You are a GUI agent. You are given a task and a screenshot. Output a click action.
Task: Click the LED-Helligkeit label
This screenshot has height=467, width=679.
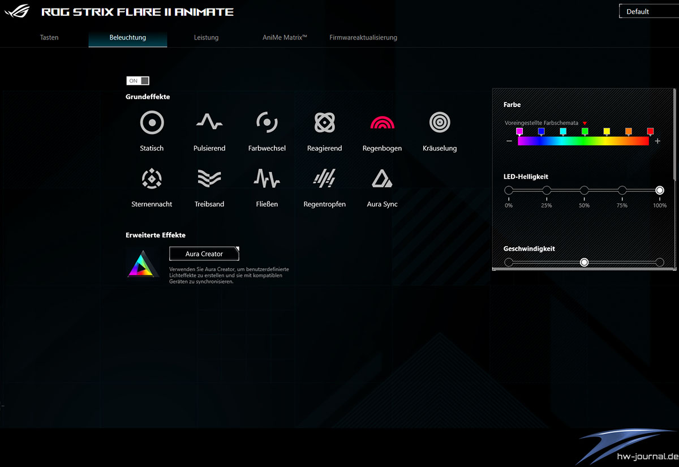click(526, 177)
